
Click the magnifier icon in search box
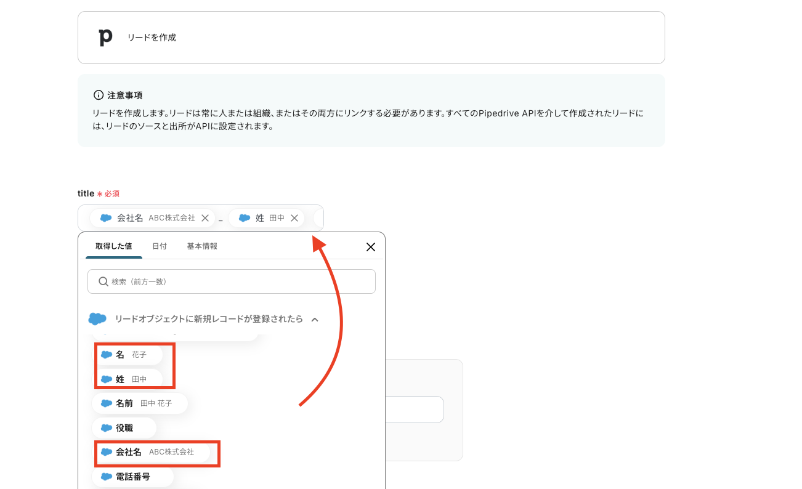coord(103,281)
